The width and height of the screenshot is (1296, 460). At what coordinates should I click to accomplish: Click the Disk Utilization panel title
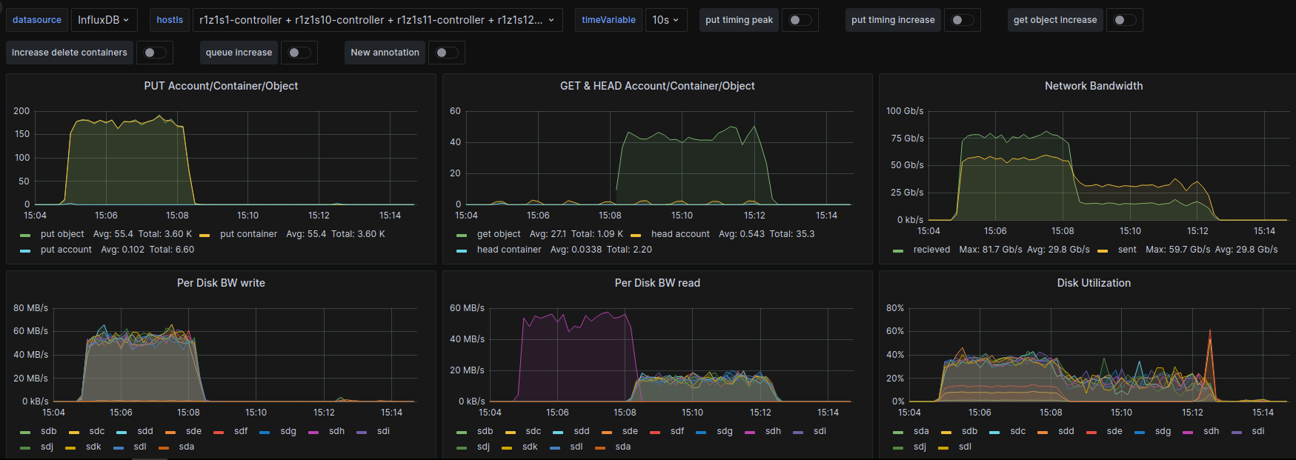click(x=1093, y=283)
